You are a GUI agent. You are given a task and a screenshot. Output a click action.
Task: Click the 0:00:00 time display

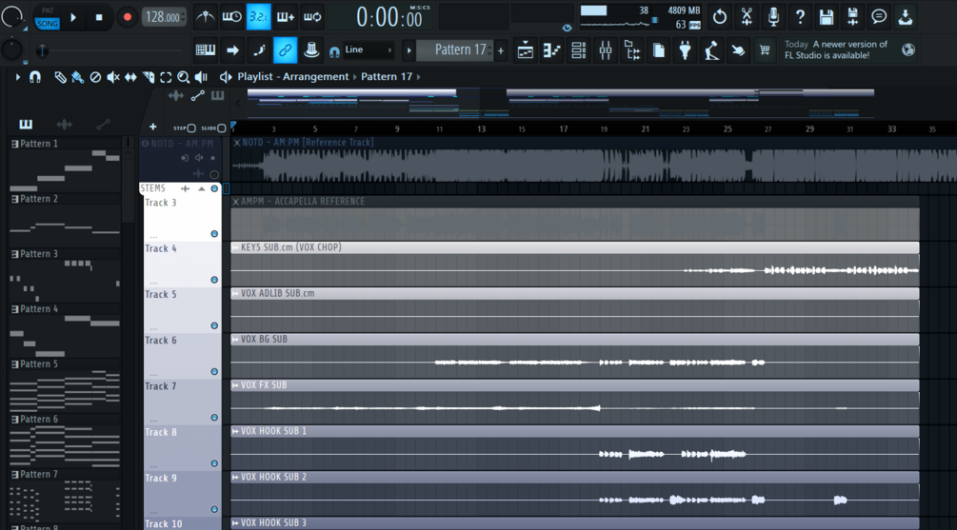(x=389, y=17)
